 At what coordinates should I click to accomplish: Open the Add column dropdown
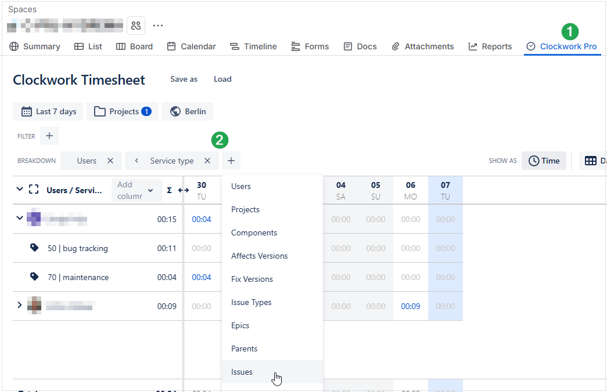(137, 190)
